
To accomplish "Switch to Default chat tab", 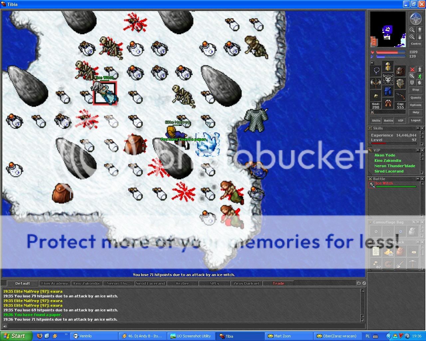I will (23, 283).
